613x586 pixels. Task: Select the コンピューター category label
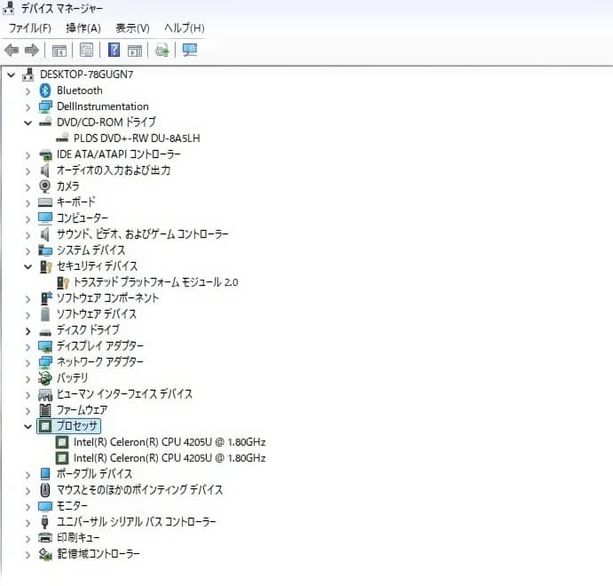83,218
